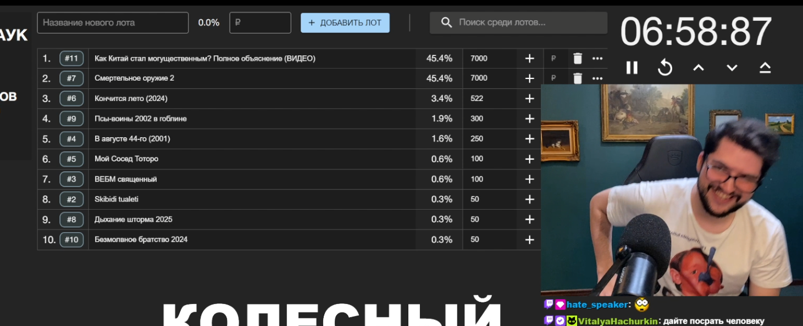Delete the Как Китай стал могущественным lot

[x=577, y=59]
